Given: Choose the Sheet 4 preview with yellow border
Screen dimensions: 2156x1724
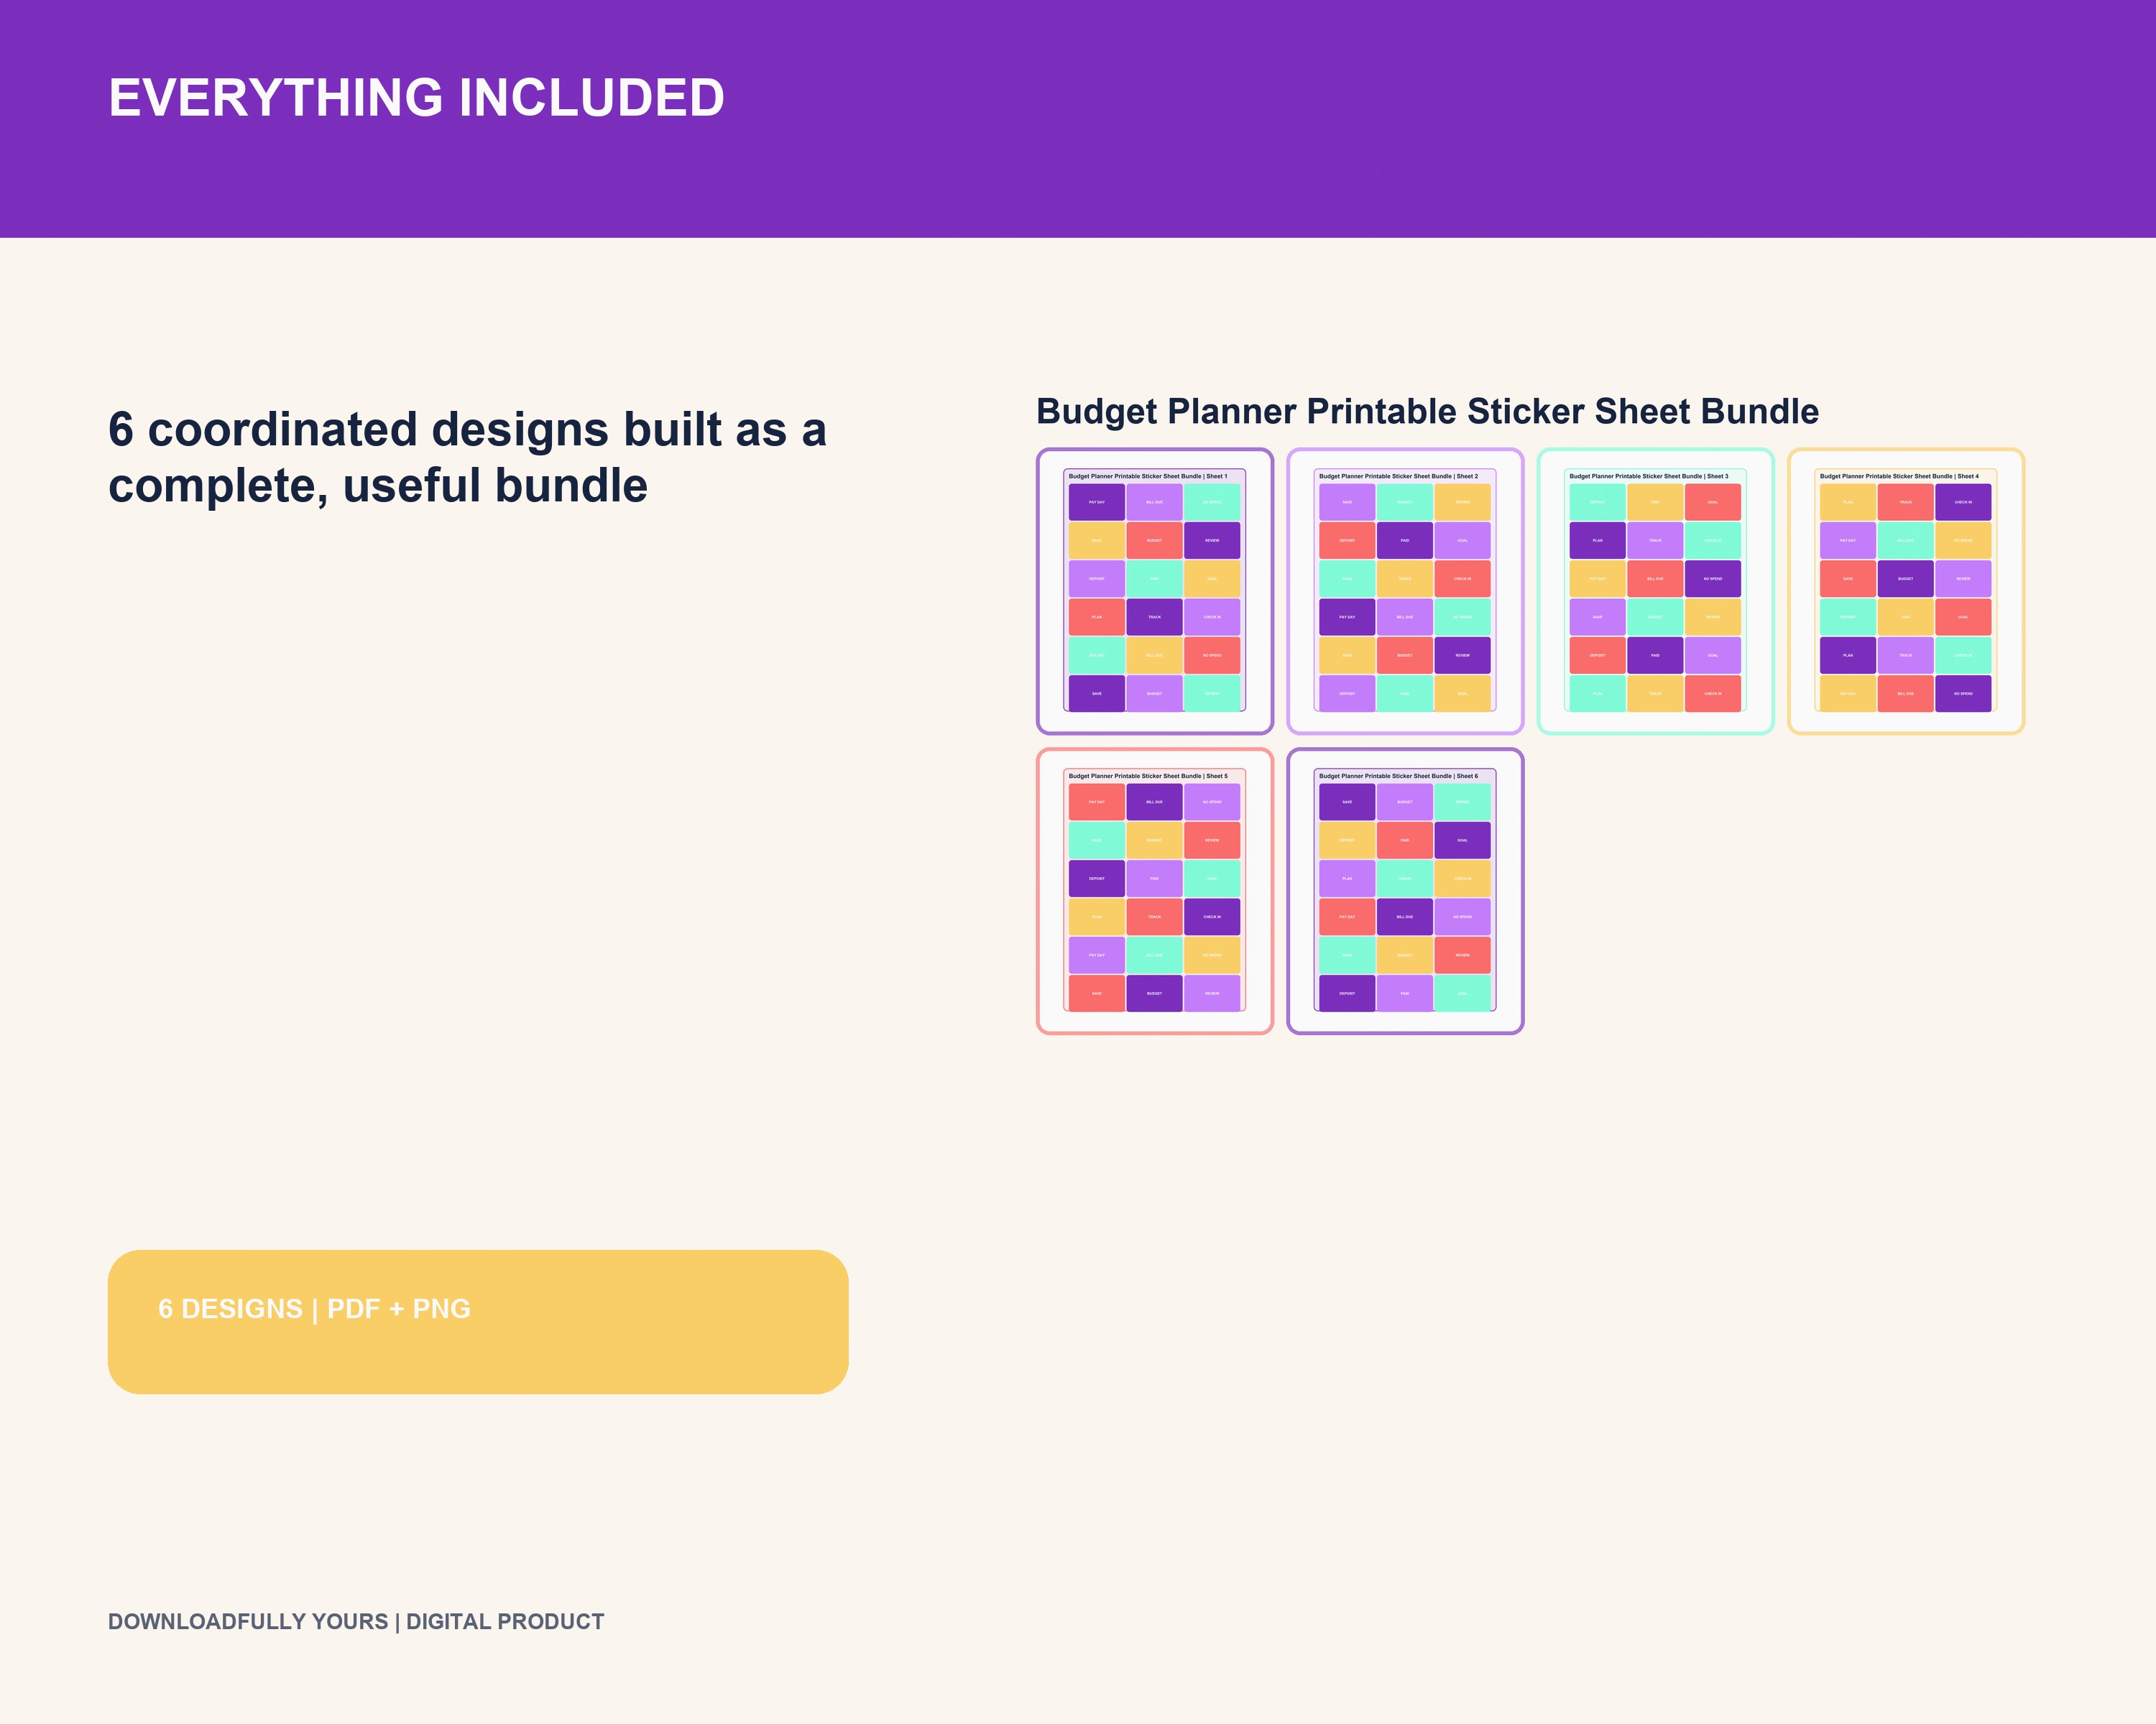Looking at the screenshot, I should click(x=1906, y=590).
